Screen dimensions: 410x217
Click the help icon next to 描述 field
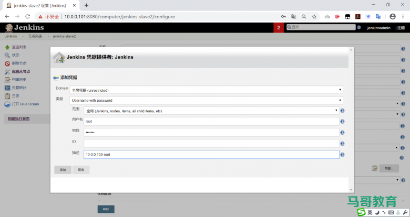(342, 155)
